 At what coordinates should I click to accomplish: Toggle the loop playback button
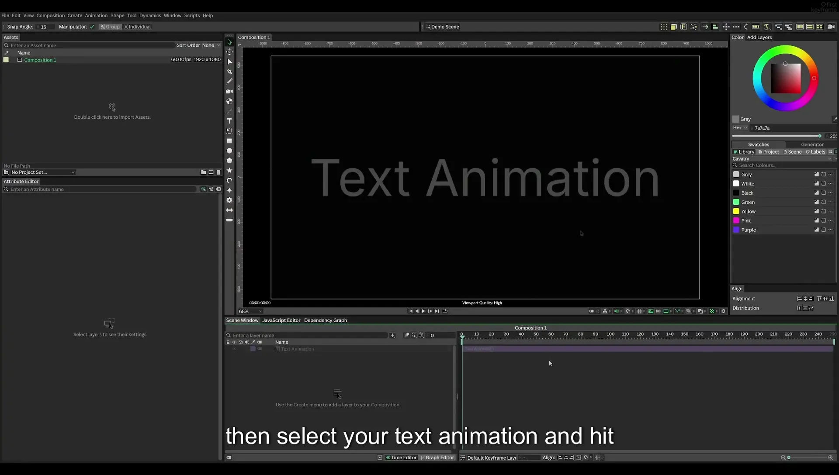445,311
